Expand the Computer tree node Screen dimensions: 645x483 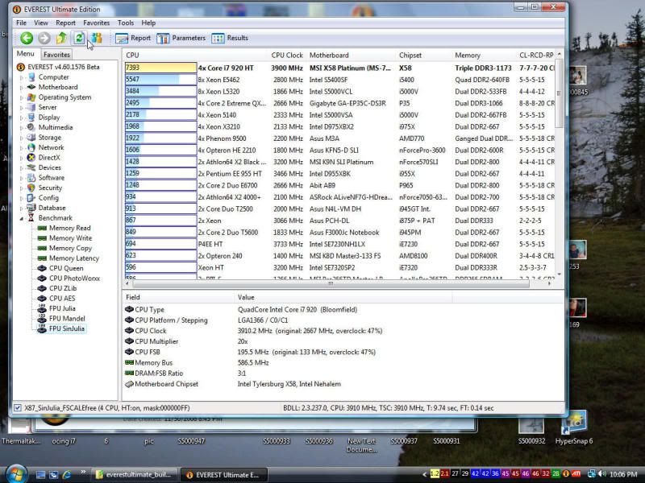click(22, 77)
